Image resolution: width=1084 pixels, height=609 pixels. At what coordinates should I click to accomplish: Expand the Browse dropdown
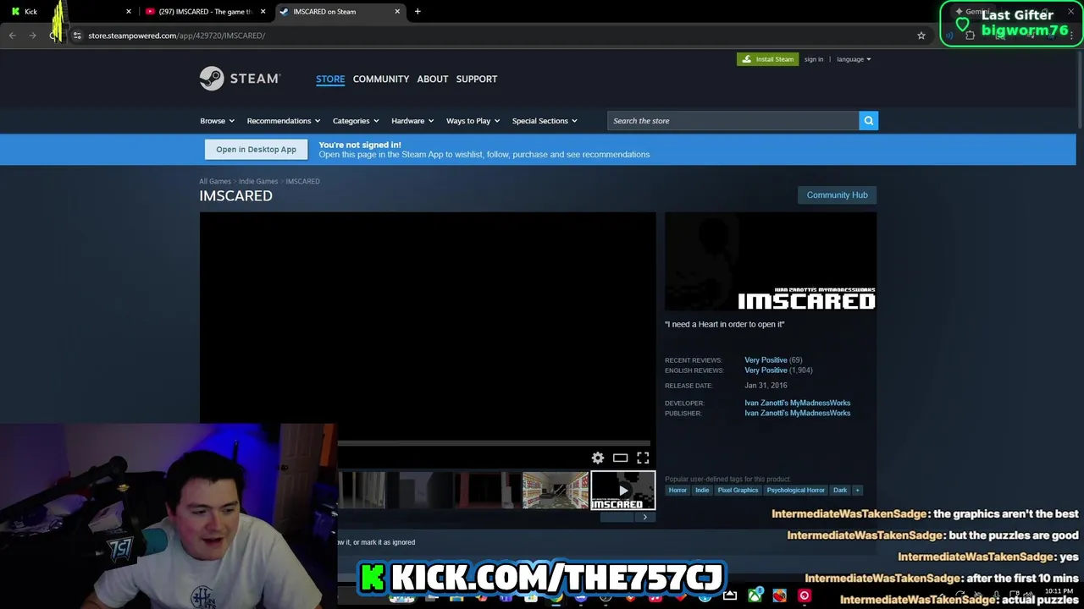point(218,121)
